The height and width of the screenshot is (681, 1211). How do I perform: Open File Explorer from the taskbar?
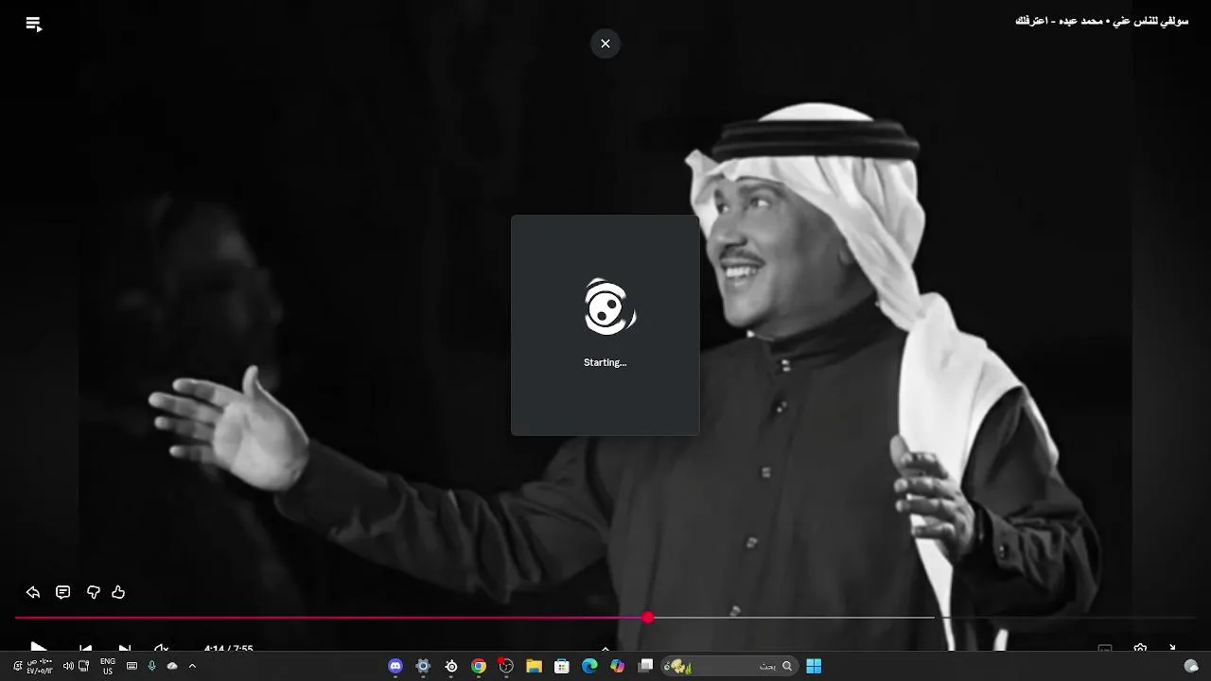534,666
